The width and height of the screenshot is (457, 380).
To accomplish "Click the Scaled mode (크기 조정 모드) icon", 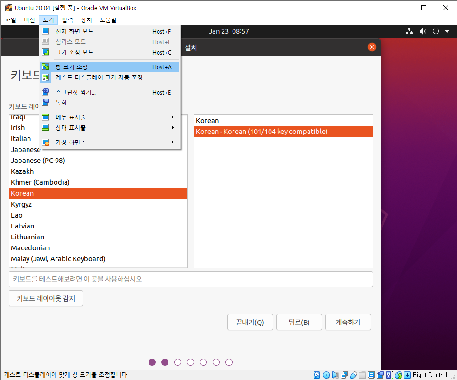I will pos(46,52).
